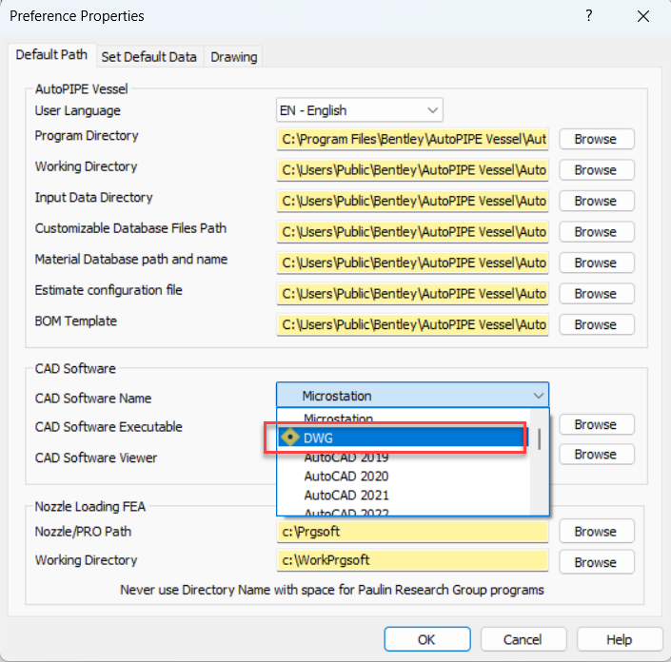Open the Drawing tab

pos(233,57)
